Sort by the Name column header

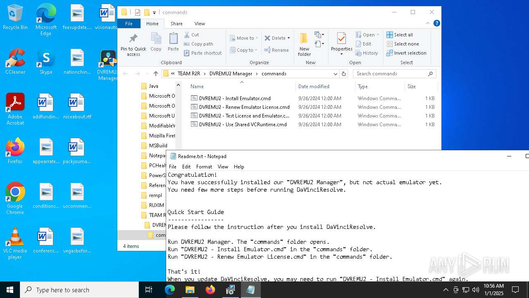point(242,87)
